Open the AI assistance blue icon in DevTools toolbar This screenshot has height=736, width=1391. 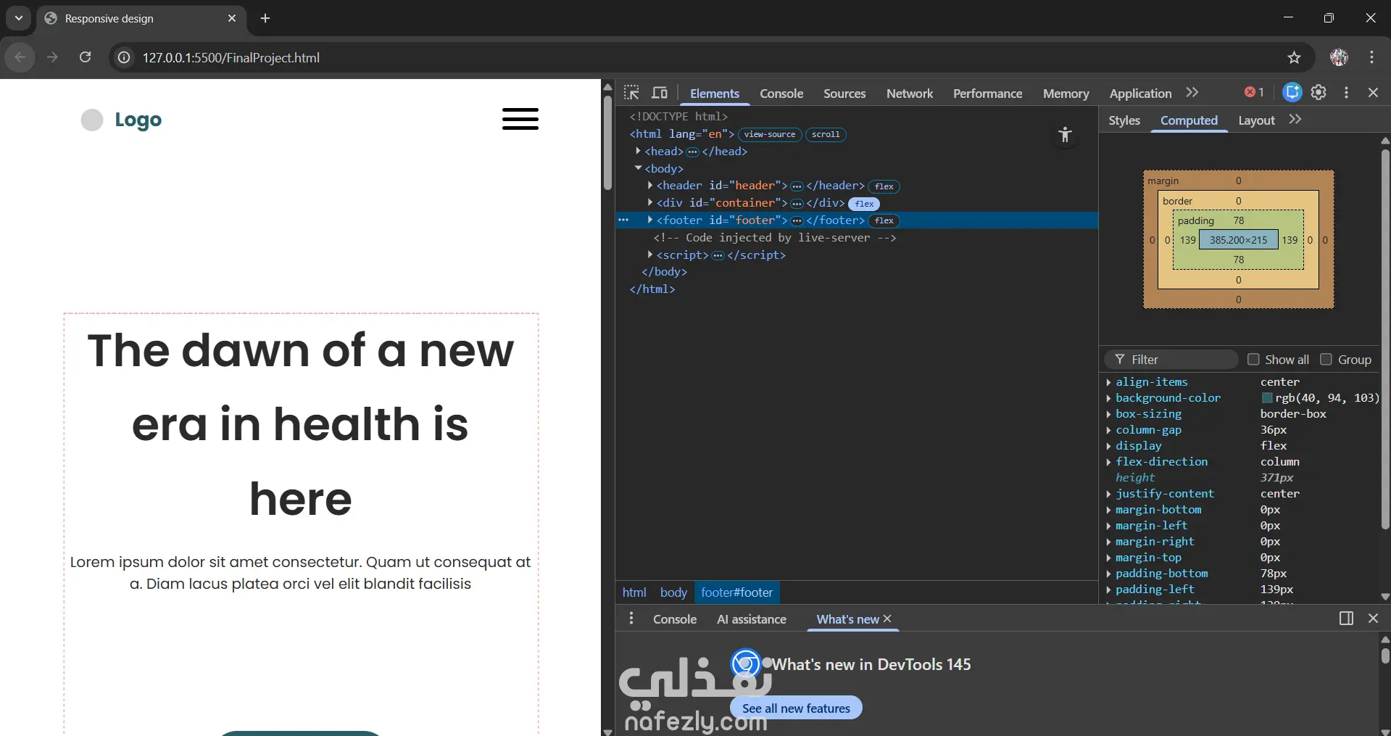[x=1292, y=92]
